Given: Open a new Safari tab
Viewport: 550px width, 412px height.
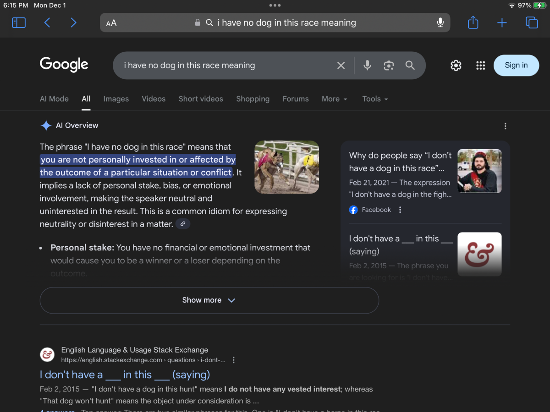Looking at the screenshot, I should 502,22.
